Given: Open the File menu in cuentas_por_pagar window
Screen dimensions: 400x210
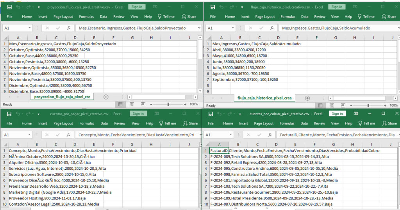Looking at the screenshot, I should pos(9,123).
